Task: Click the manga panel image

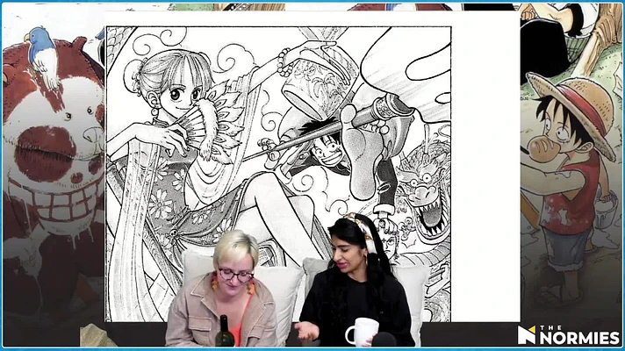Action: coord(278,174)
